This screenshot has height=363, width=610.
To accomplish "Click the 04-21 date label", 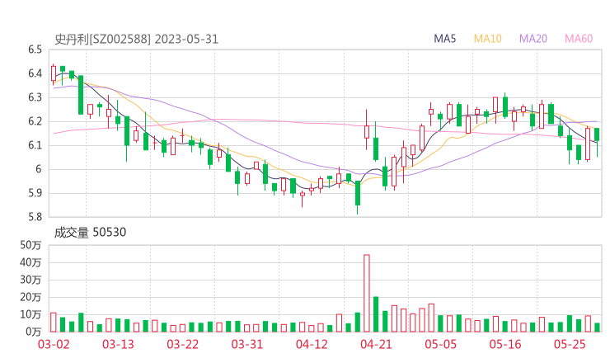I will click(375, 344).
